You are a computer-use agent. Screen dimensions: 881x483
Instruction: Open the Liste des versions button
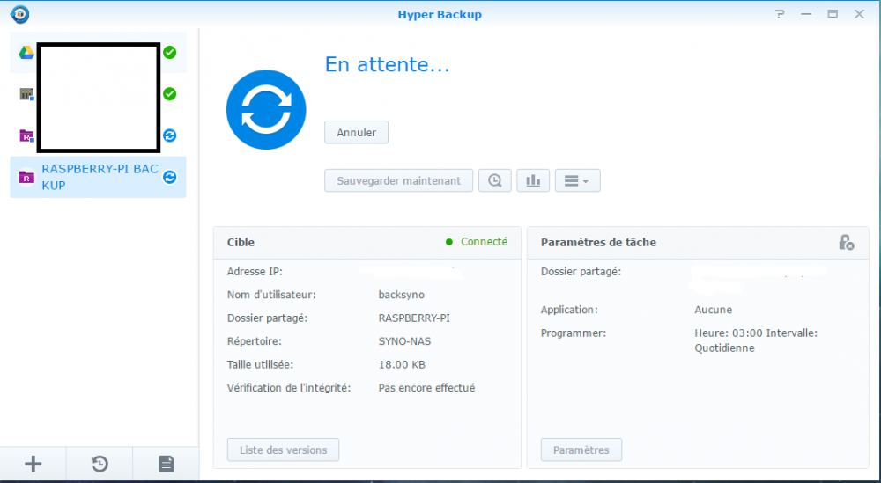tap(283, 450)
